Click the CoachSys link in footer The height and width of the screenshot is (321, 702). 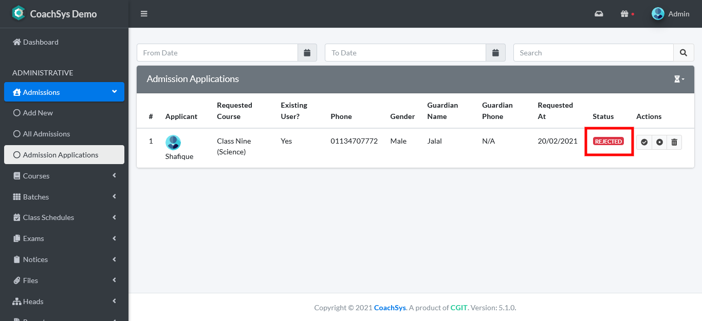pos(390,308)
